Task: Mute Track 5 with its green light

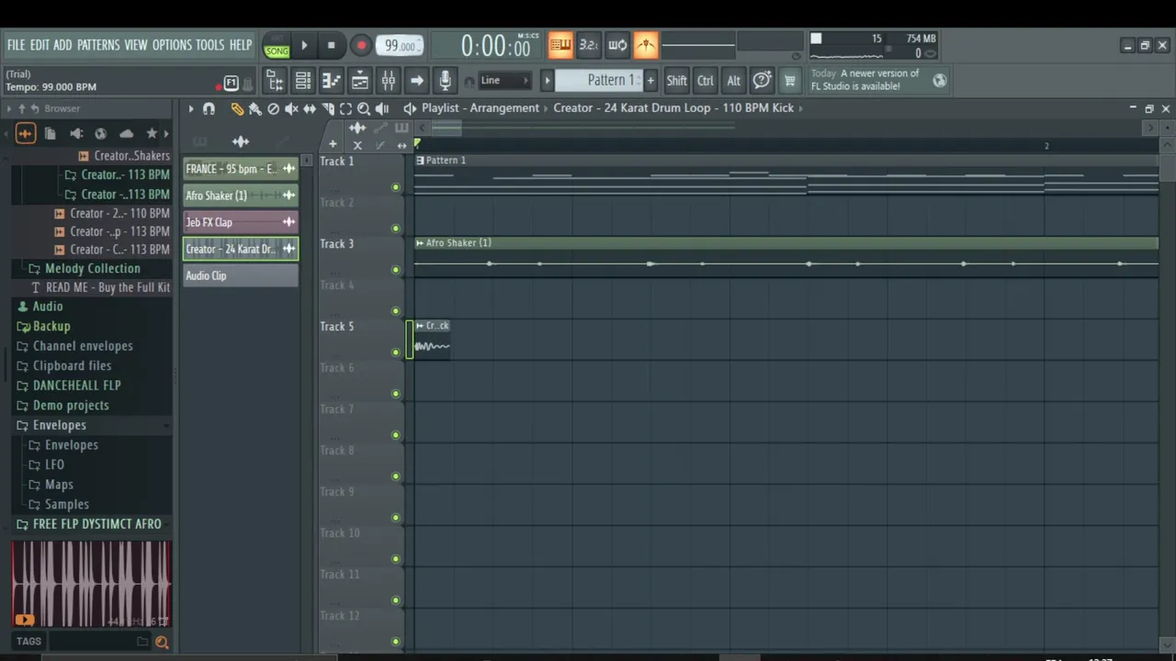Action: click(x=396, y=353)
